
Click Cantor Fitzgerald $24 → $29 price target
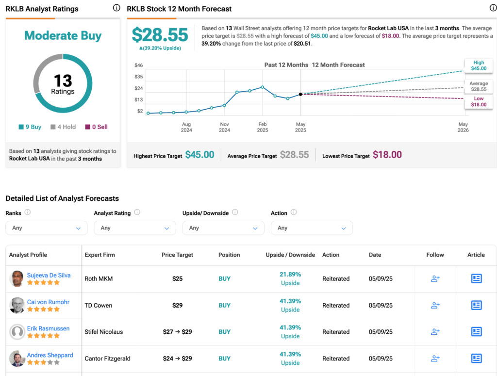(x=178, y=359)
